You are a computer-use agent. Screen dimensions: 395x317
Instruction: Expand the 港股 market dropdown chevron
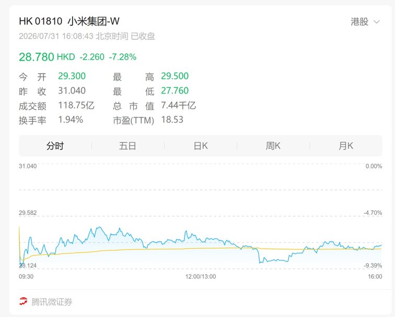click(x=376, y=22)
